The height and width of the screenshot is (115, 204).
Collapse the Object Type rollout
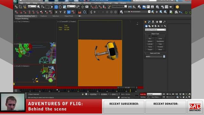pyautogui.click(x=155, y=34)
